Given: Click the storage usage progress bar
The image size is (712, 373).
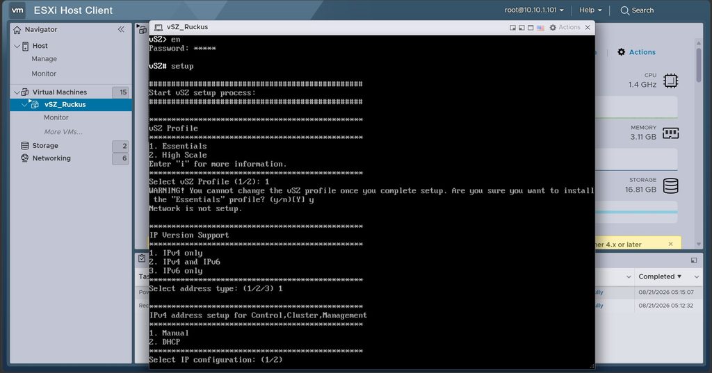Looking at the screenshot, I should [636, 213].
